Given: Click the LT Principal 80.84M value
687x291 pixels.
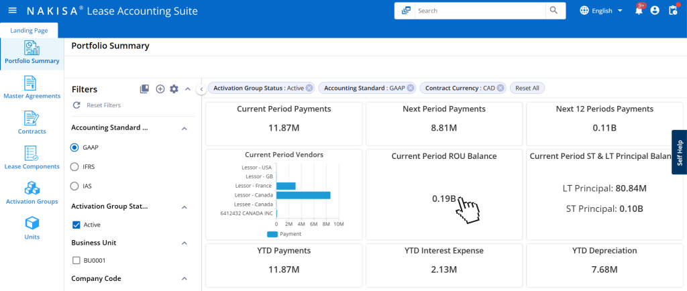Looking at the screenshot, I should click(631, 188).
